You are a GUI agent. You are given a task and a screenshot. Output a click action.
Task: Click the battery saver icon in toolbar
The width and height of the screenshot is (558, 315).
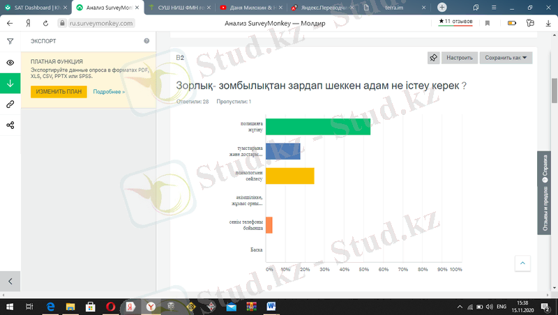point(512,23)
